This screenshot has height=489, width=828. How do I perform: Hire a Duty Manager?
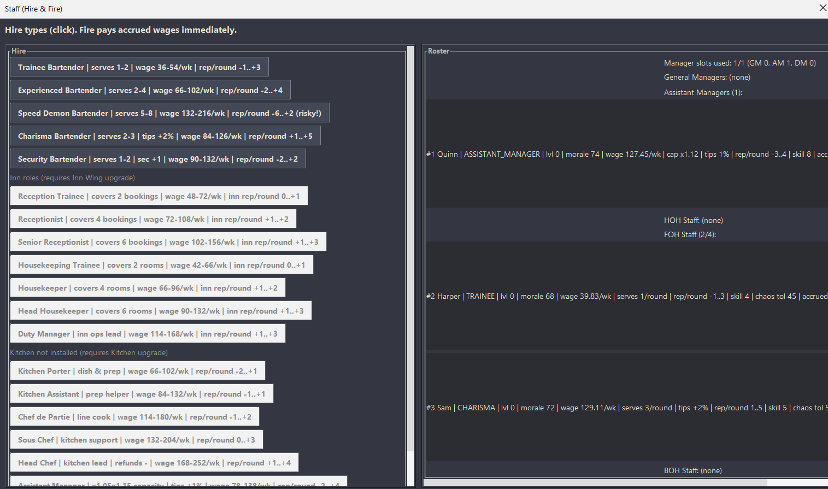pyautogui.click(x=148, y=334)
